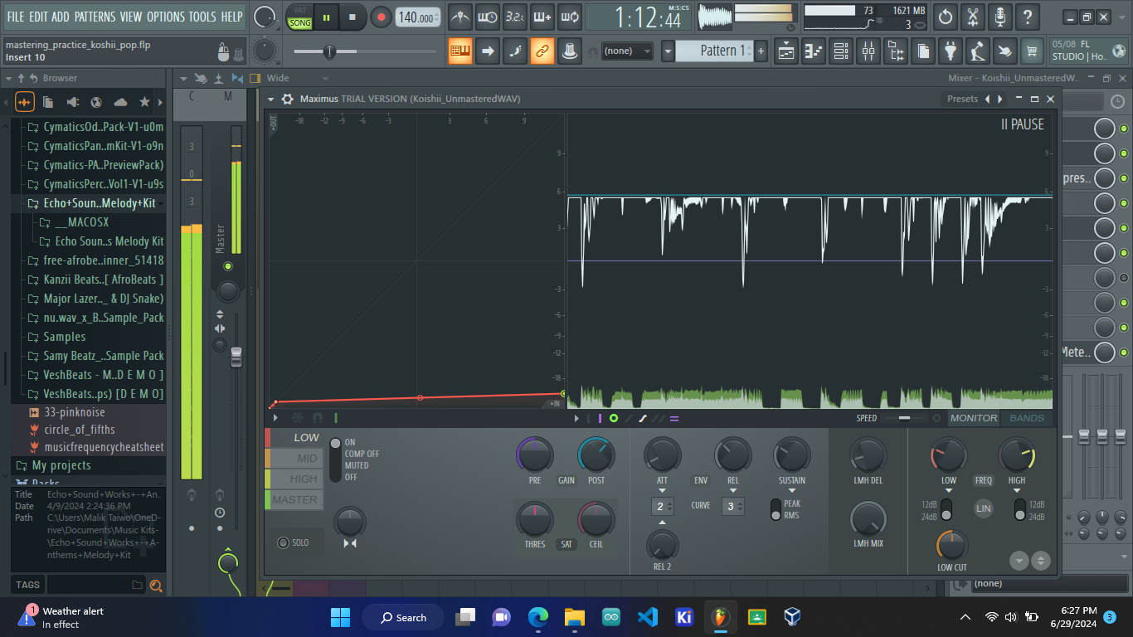
Task: Select the Browser cloud tab icon
Action: click(120, 102)
